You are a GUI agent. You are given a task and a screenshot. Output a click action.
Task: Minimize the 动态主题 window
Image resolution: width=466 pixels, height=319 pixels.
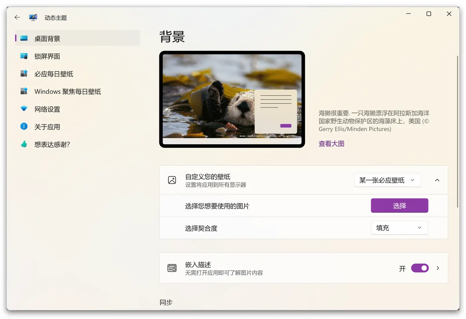[408, 14]
